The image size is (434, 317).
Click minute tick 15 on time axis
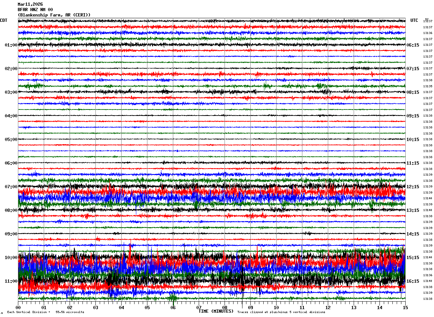(x=405, y=307)
